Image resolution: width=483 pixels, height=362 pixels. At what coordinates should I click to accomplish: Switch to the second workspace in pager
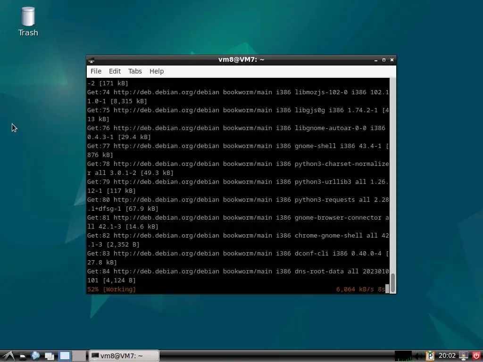79,356
